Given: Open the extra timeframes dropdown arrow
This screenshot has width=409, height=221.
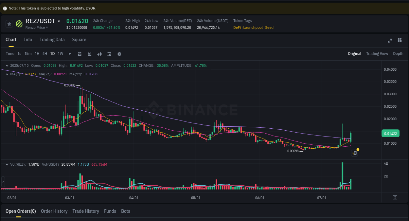Looking at the screenshot, I should (x=69, y=54).
